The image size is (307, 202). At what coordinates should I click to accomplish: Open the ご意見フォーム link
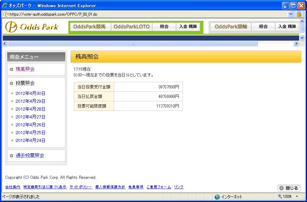tap(159, 187)
